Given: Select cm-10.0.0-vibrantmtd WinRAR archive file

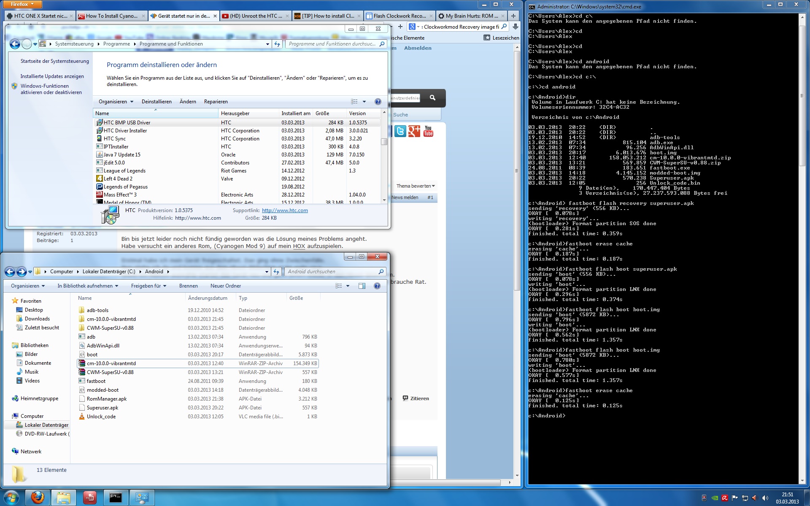Looking at the screenshot, I should point(197,363).
